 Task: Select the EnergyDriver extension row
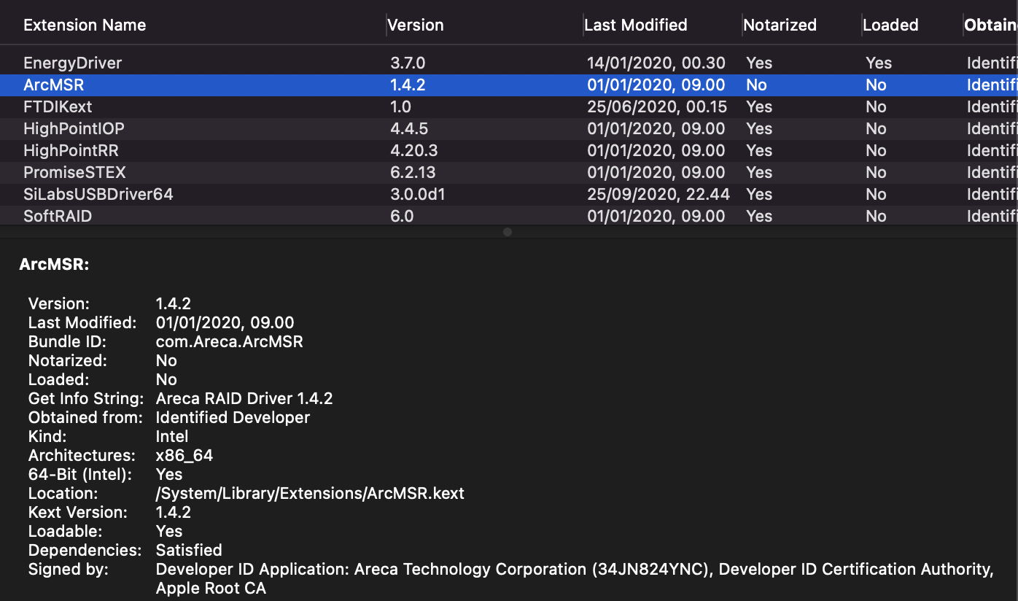pos(73,63)
